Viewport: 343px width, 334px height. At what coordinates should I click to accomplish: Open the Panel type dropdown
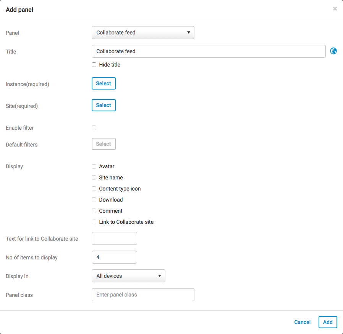click(143, 33)
